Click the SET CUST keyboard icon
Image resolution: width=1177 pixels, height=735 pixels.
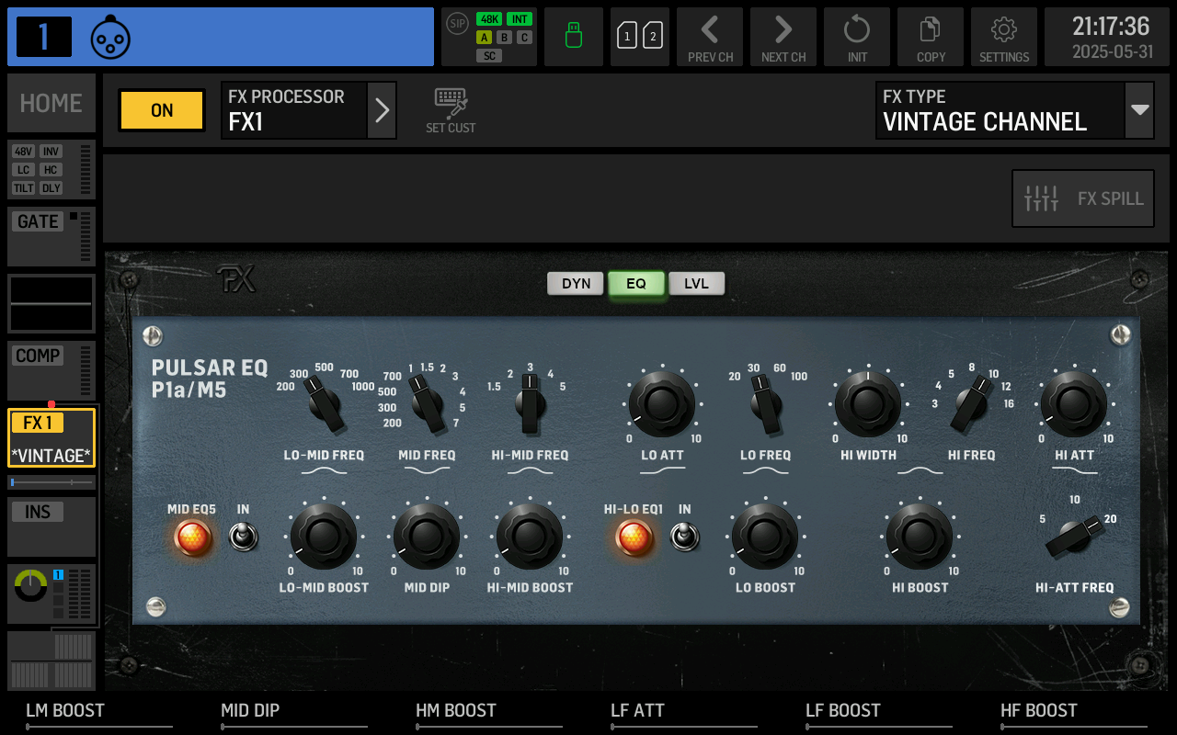tap(450, 108)
